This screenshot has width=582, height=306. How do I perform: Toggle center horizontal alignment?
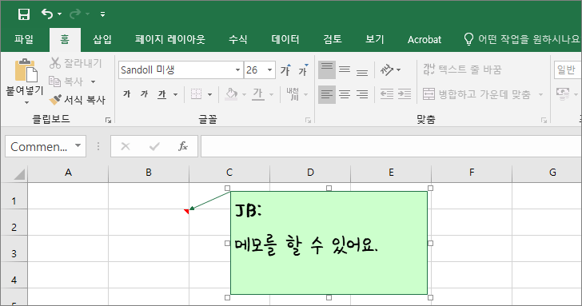click(x=345, y=94)
